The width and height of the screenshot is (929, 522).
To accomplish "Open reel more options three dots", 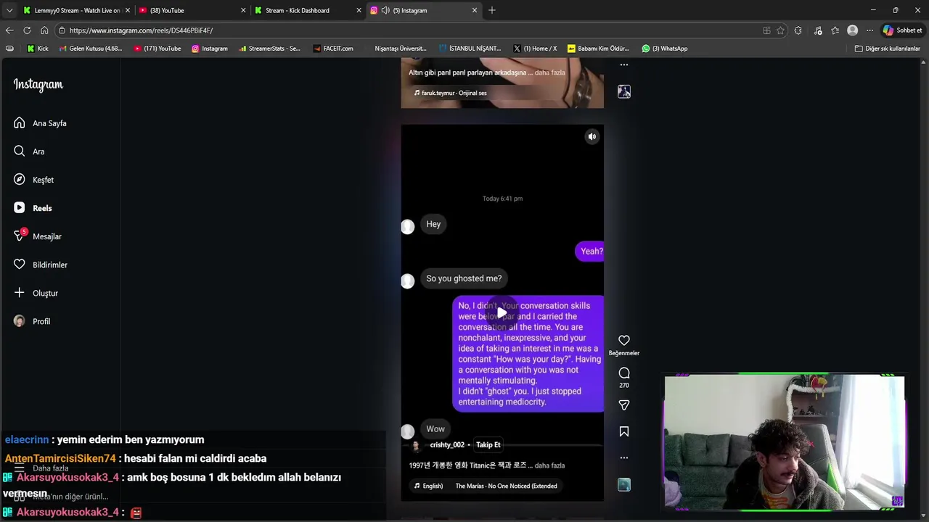I will point(623,457).
